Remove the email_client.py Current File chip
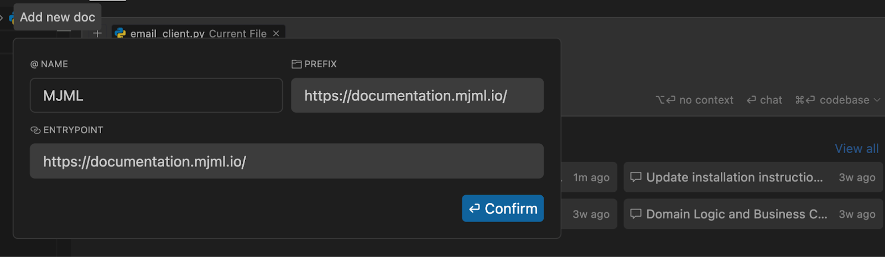This screenshot has width=885, height=257. coord(276,34)
